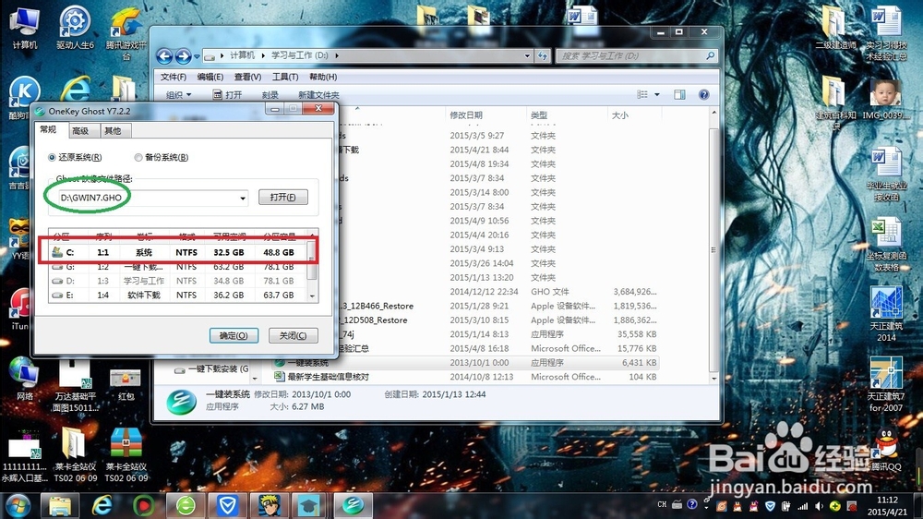The width and height of the screenshot is (923, 519).
Task: Open the 常规 tab in OneKey Ghost
Action: (x=49, y=129)
